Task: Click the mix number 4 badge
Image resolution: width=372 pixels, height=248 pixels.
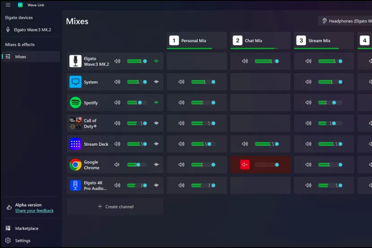Action: coord(365,40)
